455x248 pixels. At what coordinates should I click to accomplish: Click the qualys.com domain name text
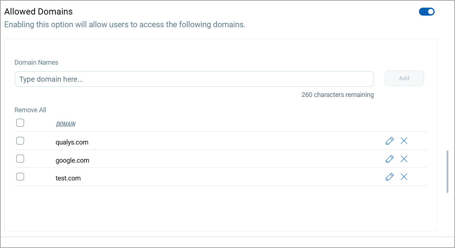click(x=72, y=142)
